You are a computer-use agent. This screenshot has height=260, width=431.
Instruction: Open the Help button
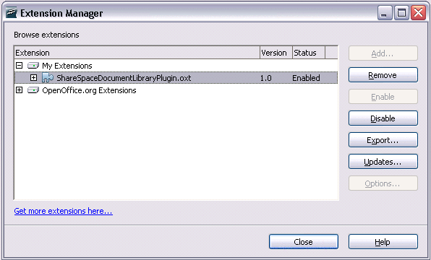(383, 242)
